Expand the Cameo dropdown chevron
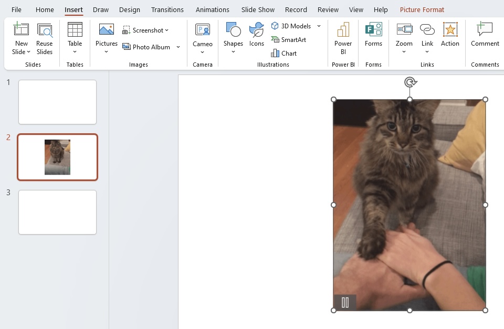The height and width of the screenshot is (329, 504). pos(203,52)
